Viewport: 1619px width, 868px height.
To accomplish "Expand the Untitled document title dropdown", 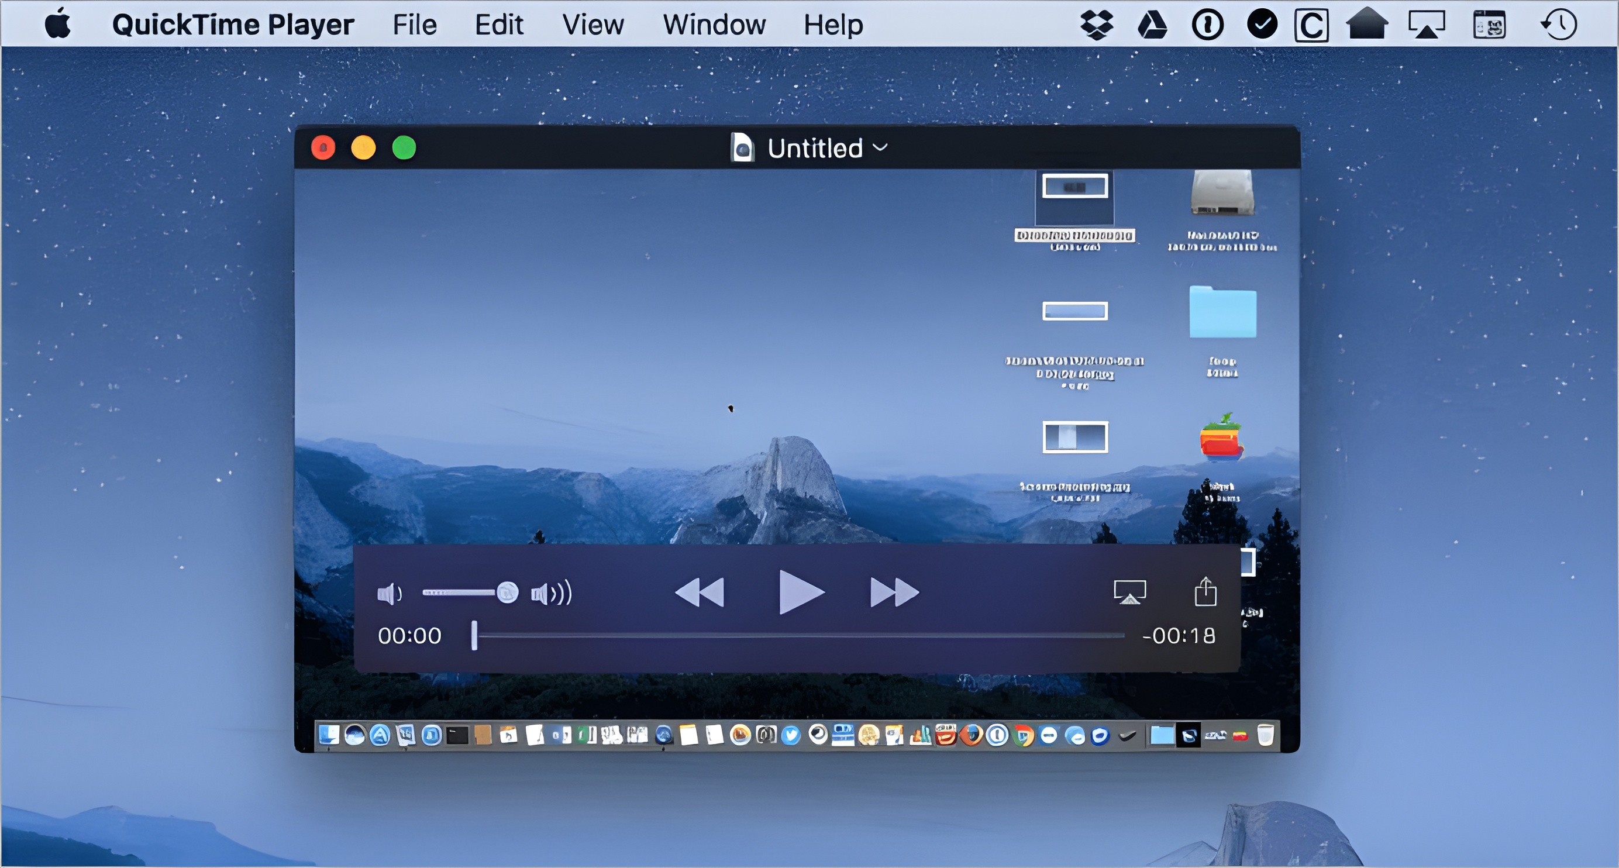I will tap(882, 147).
